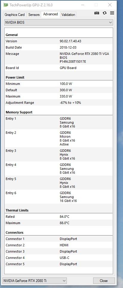Minimize the GPU-Z window
Screen dimensions: 123x288
[83, 5]
